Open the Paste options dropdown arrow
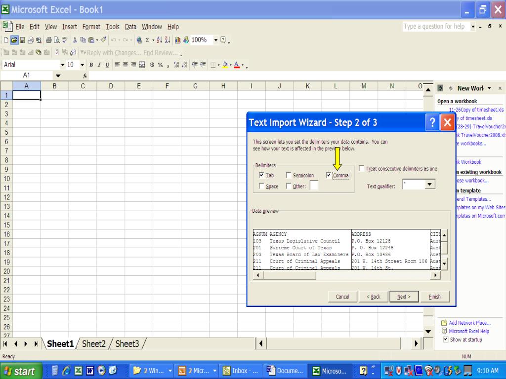Viewport: 506px width, 379px height. tap(97, 40)
